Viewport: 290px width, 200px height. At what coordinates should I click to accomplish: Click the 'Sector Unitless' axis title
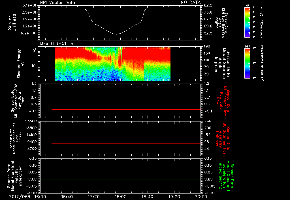tap(12, 23)
